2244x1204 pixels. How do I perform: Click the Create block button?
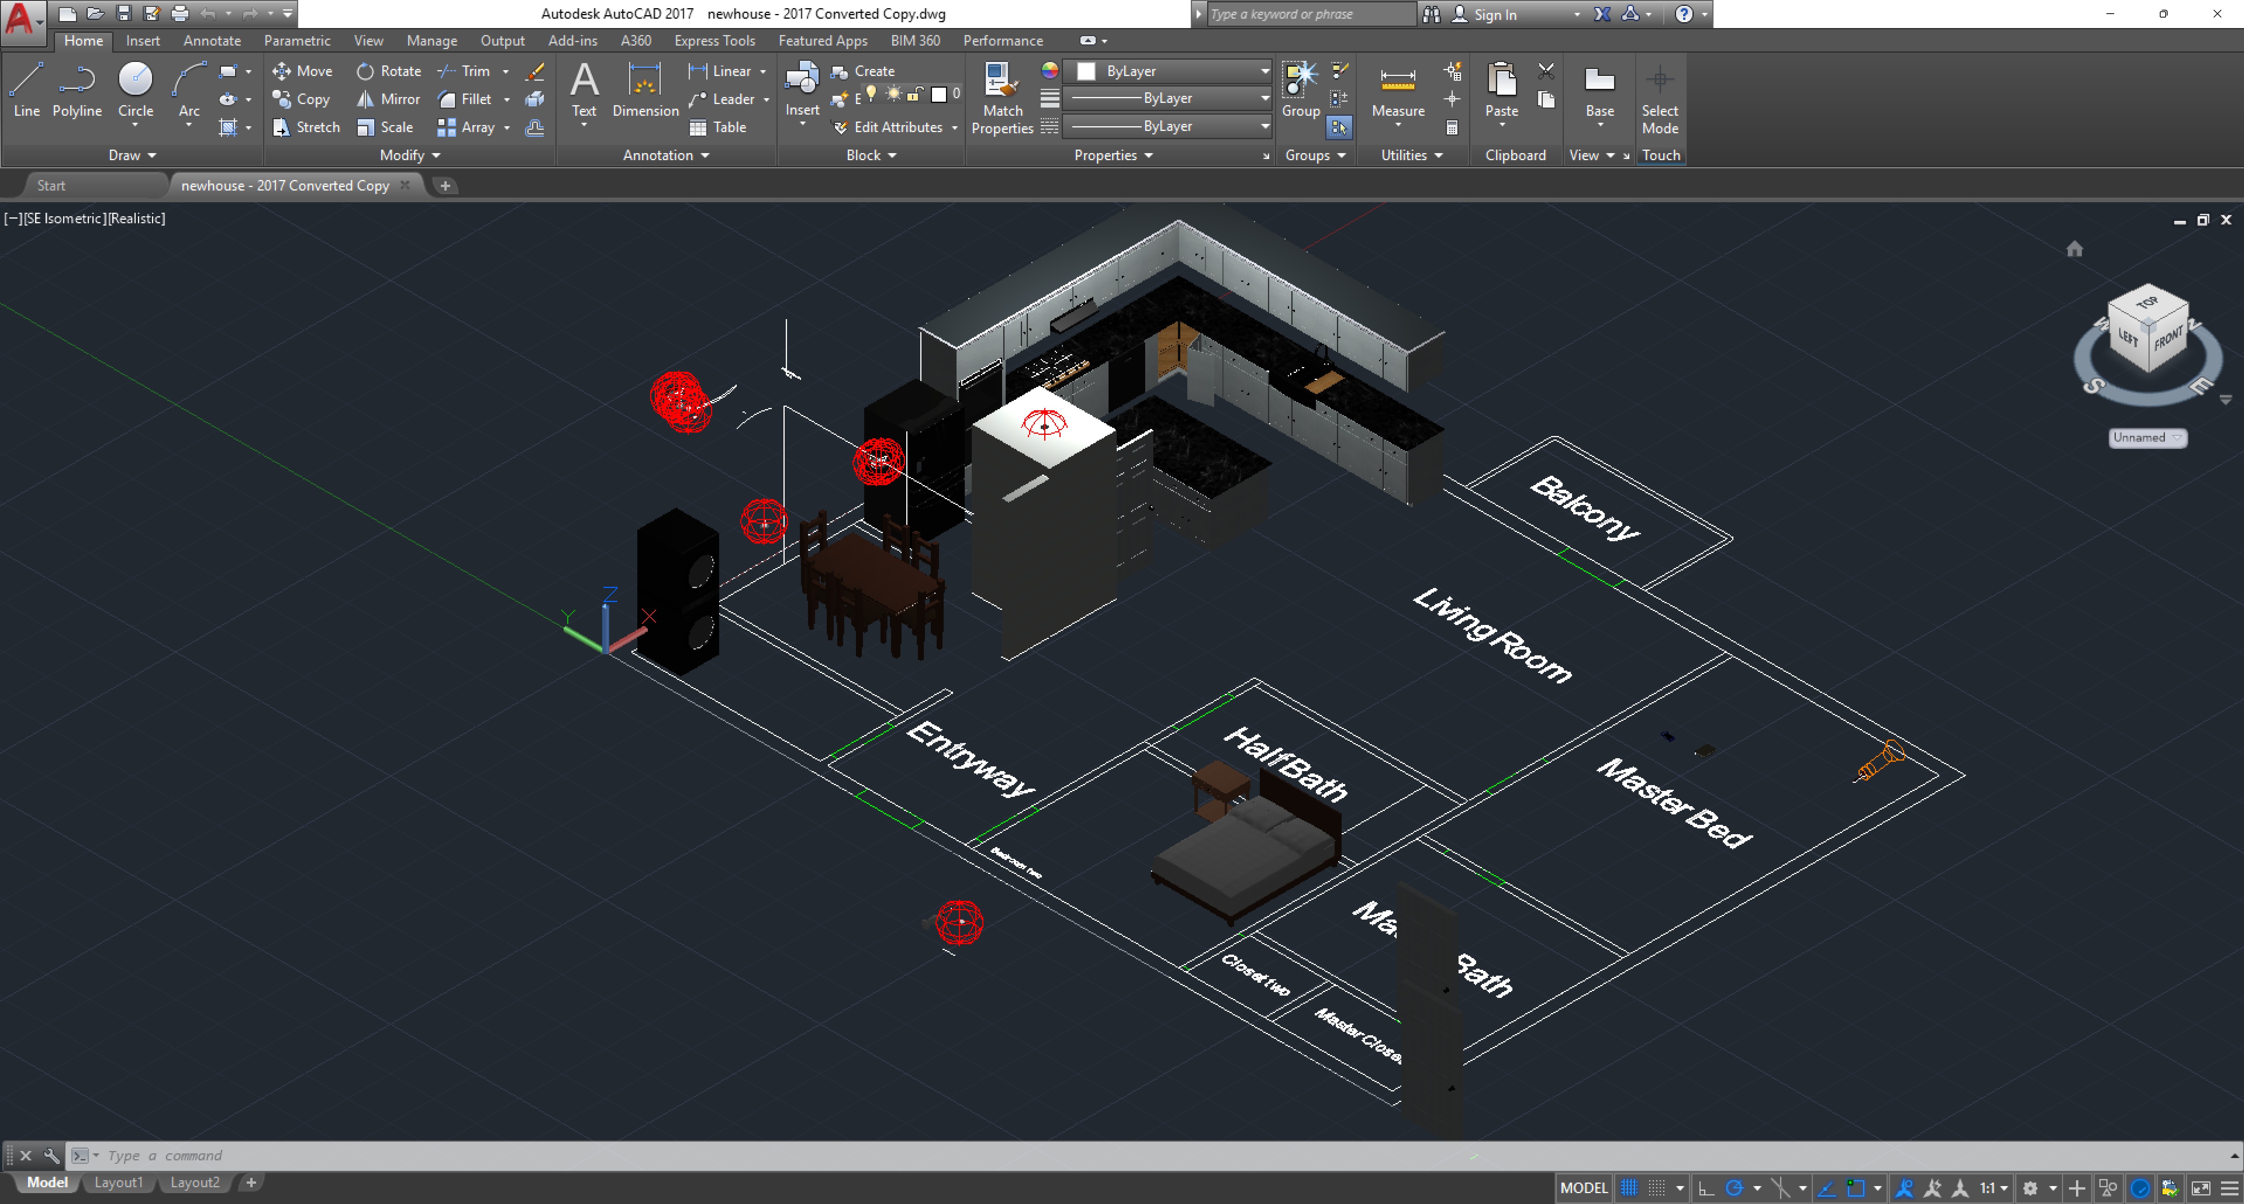click(x=863, y=71)
